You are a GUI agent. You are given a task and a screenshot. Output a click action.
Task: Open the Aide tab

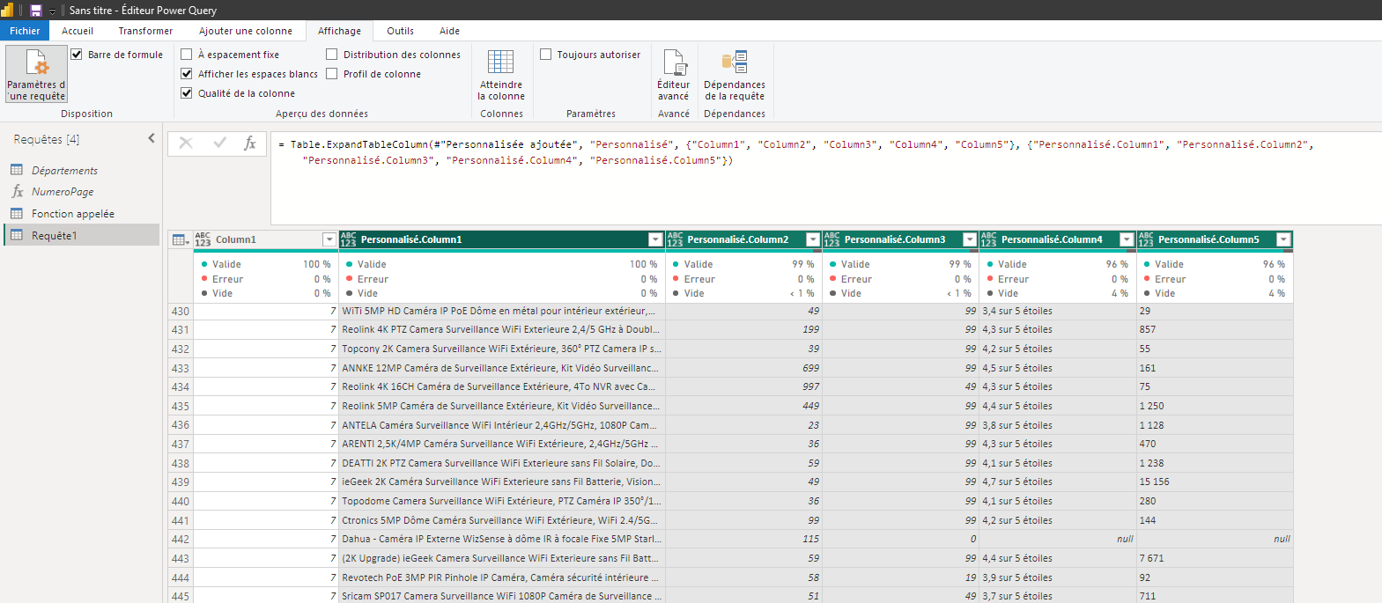click(x=449, y=31)
